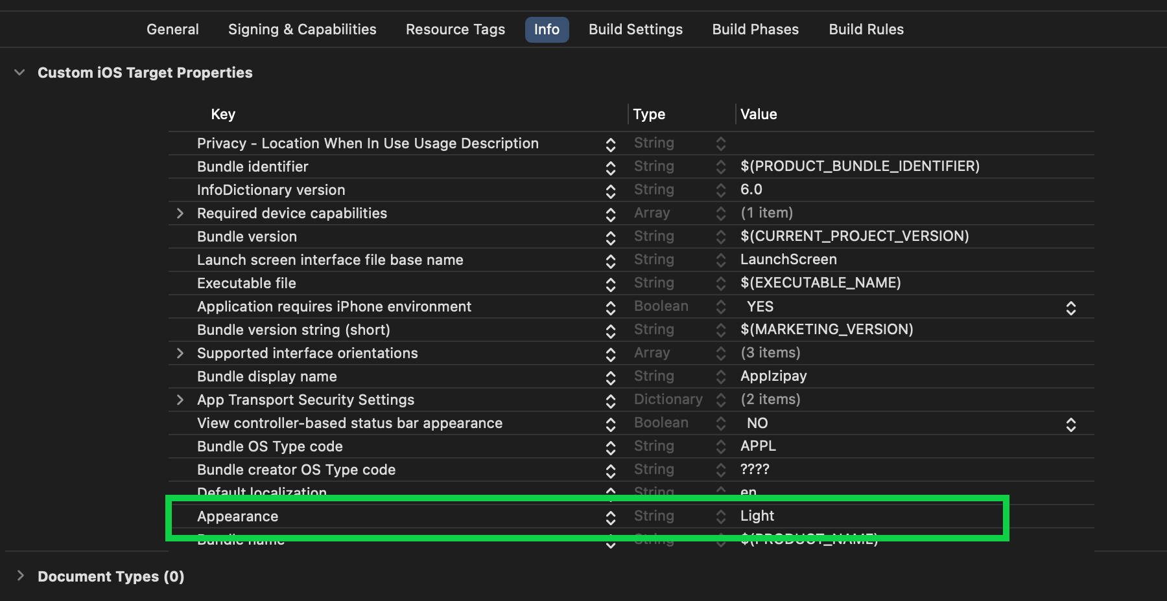Click key stepper for Appearance row
The image size is (1167, 601).
point(610,517)
